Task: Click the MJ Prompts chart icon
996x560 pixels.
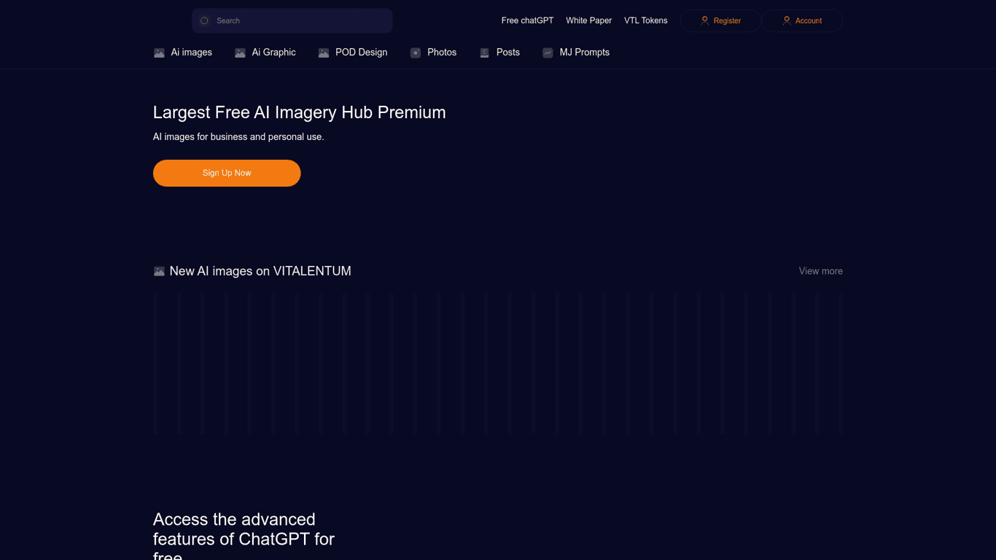Action: (548, 53)
